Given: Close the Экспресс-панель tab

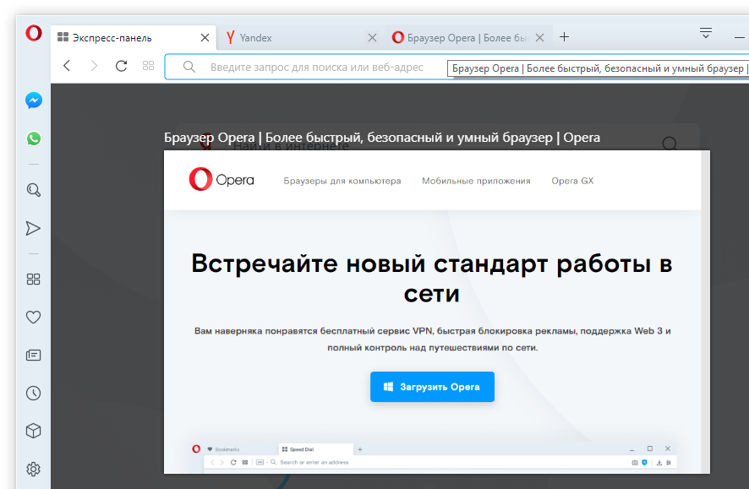Looking at the screenshot, I should 205,38.
